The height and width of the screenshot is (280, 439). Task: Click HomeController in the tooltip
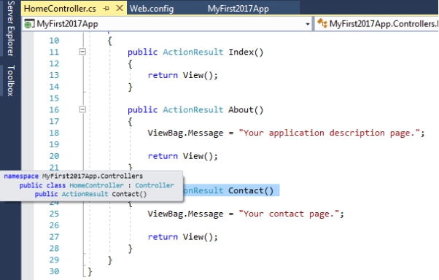[96, 185]
